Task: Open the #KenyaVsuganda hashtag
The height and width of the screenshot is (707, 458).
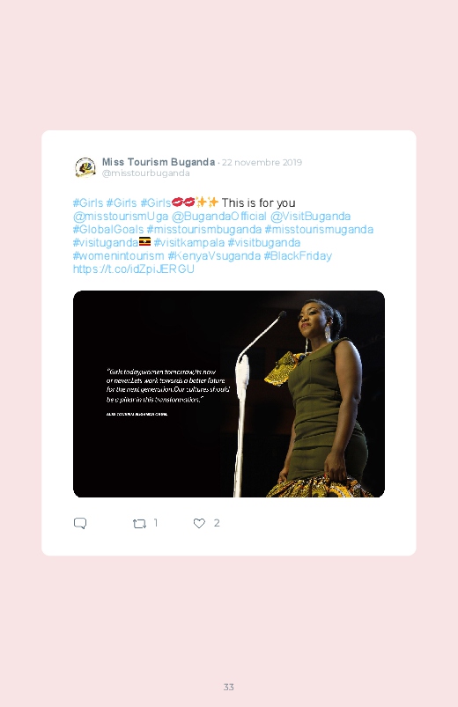Action: coord(214,255)
